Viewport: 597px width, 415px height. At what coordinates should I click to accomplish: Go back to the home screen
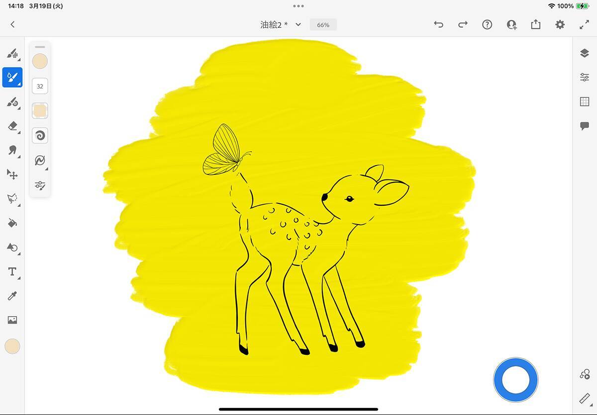tap(12, 24)
